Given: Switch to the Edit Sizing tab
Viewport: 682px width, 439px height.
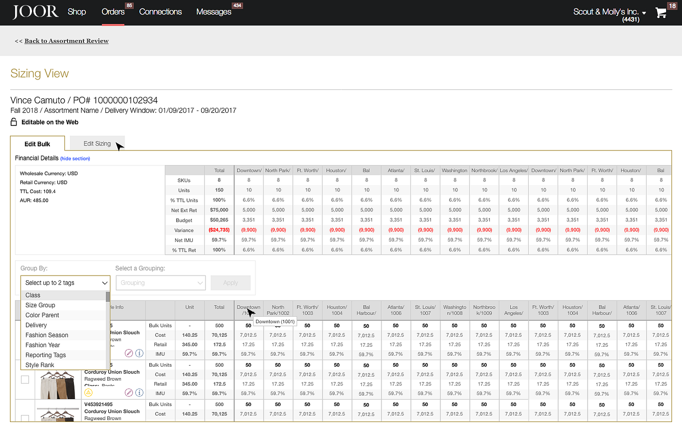Looking at the screenshot, I should pyautogui.click(x=97, y=143).
